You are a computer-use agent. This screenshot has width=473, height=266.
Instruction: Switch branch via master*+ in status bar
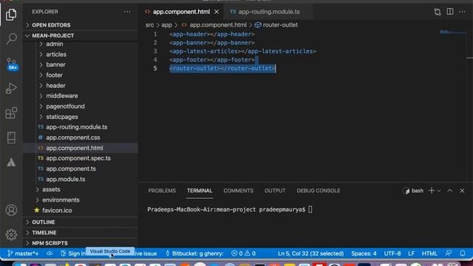click(23, 253)
